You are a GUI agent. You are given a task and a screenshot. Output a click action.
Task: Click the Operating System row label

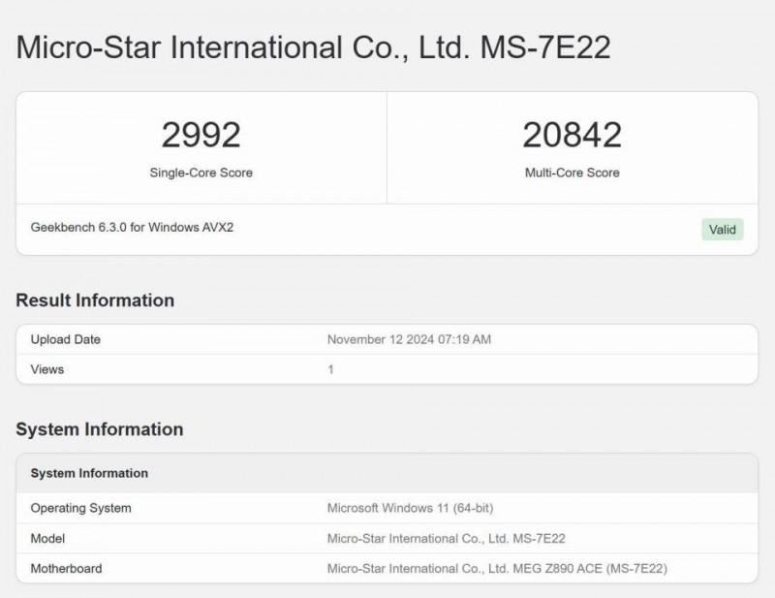point(80,508)
